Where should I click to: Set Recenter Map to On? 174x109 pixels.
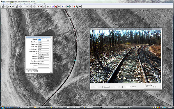(146, 87)
